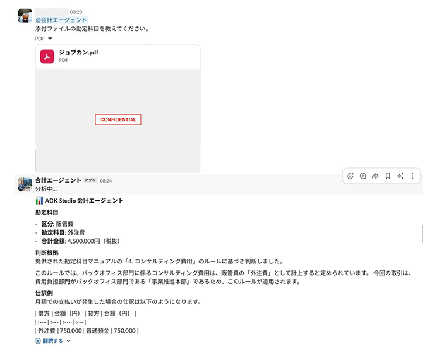
Task: Open the ジョブカン.pdf file name
Action: (x=78, y=52)
